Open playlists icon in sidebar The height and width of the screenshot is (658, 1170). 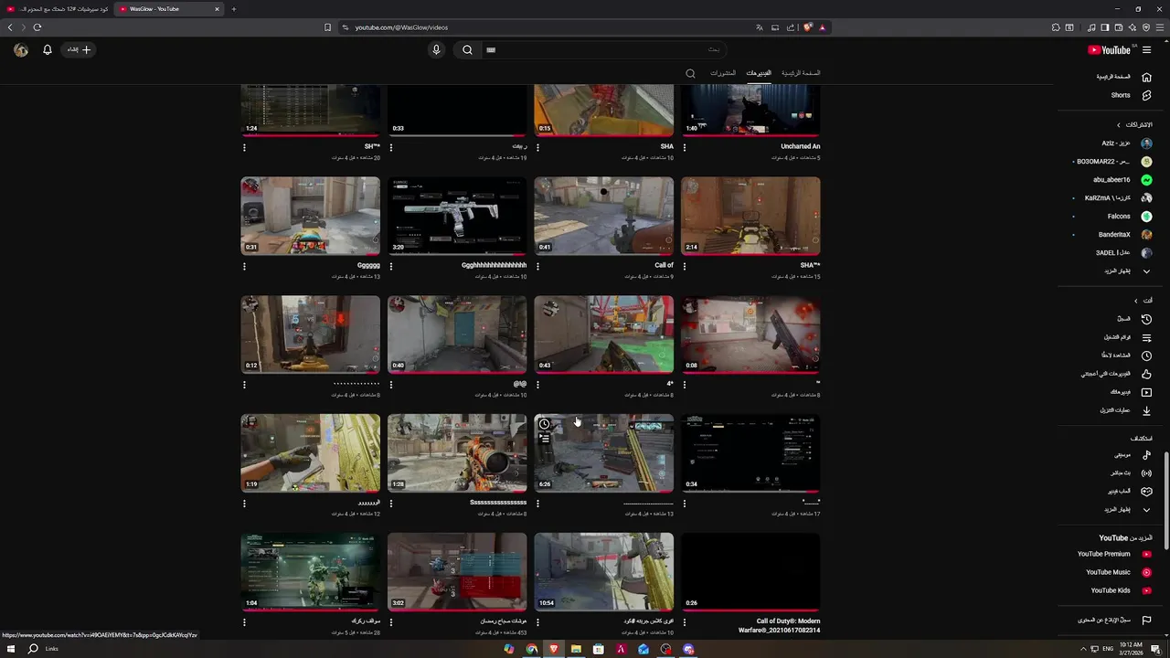tap(1146, 337)
